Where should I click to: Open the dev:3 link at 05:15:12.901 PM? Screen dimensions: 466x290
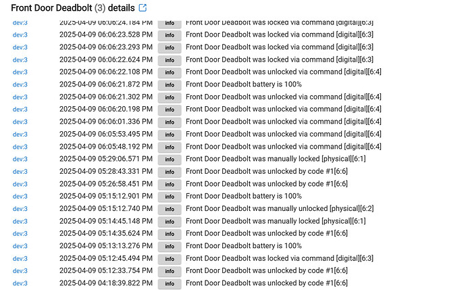click(20, 196)
